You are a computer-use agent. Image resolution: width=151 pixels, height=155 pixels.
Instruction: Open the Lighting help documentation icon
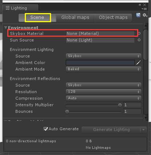tap(138, 15)
